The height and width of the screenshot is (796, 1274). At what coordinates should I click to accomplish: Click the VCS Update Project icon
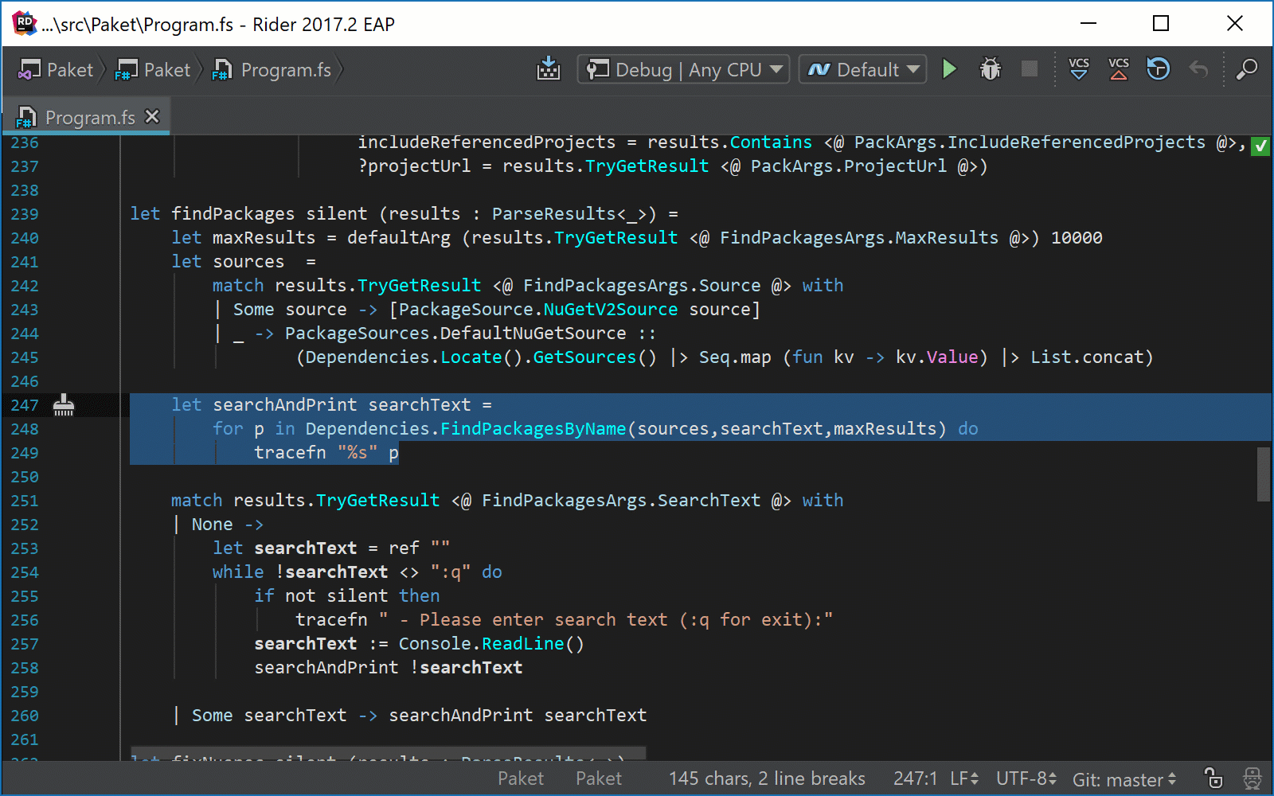pos(1079,69)
